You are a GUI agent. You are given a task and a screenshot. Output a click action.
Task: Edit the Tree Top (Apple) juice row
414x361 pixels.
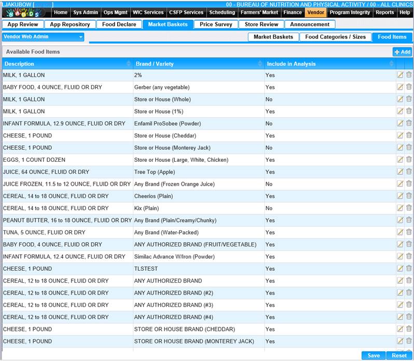400,172
